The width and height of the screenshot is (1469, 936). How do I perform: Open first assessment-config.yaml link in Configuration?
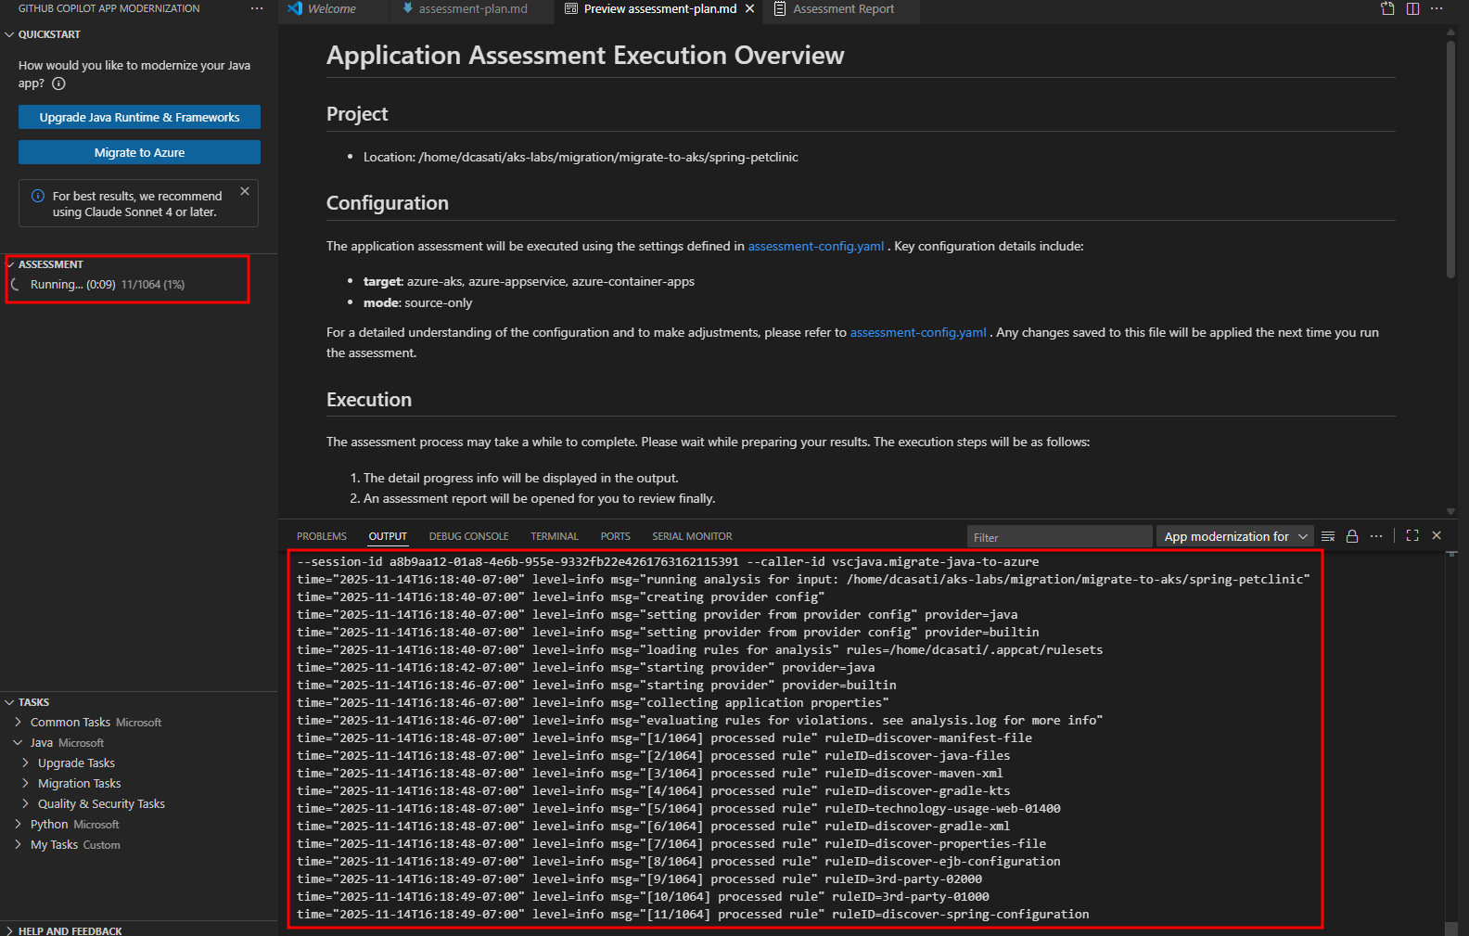pos(816,246)
